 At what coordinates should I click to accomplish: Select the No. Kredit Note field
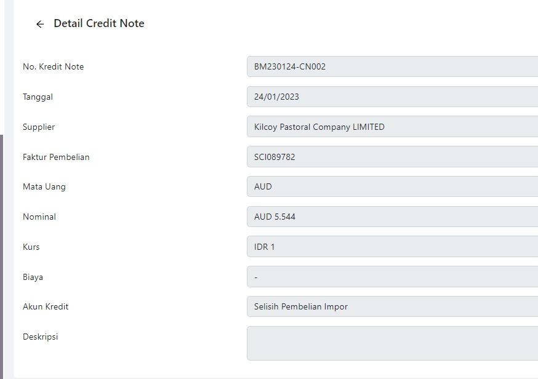pos(392,66)
